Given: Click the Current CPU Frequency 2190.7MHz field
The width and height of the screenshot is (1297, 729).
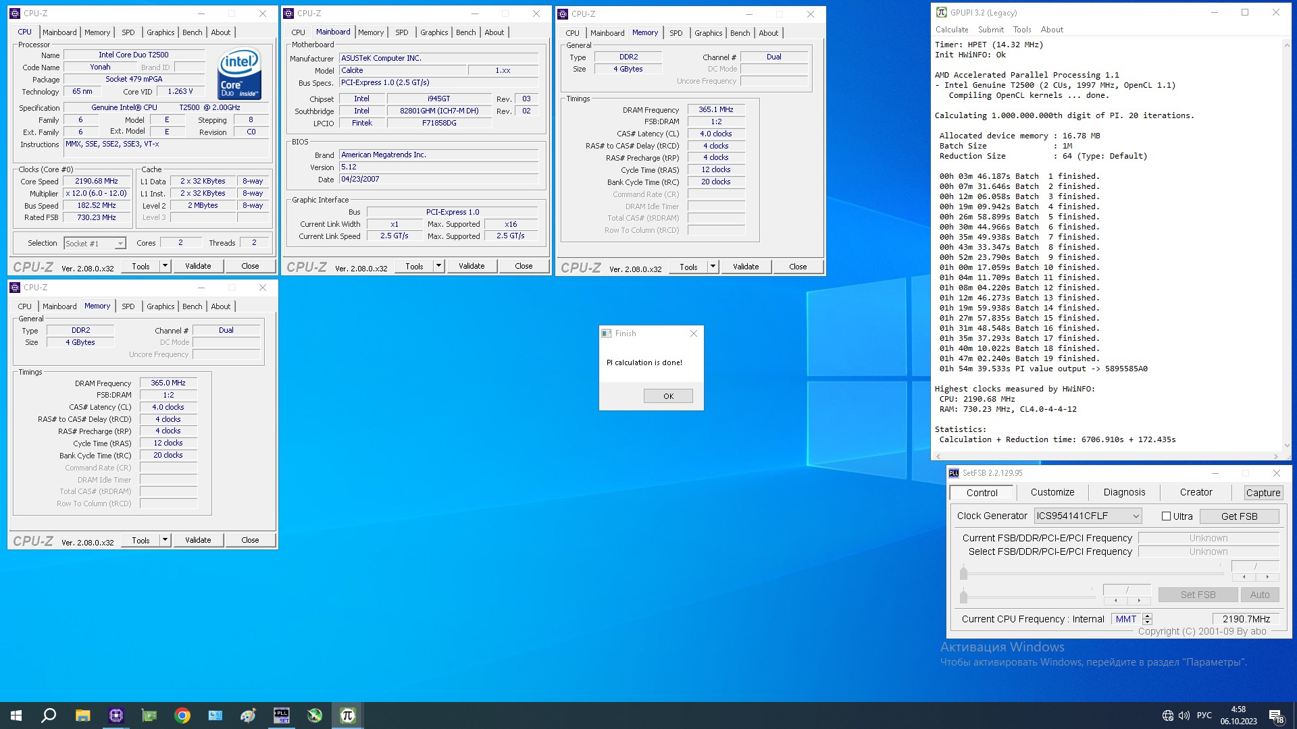Looking at the screenshot, I should tap(1246, 619).
